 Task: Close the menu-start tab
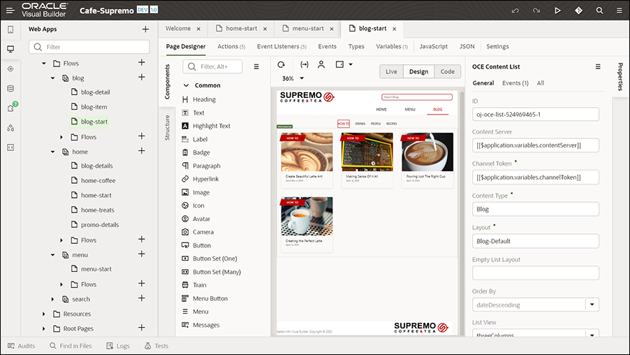(332, 29)
